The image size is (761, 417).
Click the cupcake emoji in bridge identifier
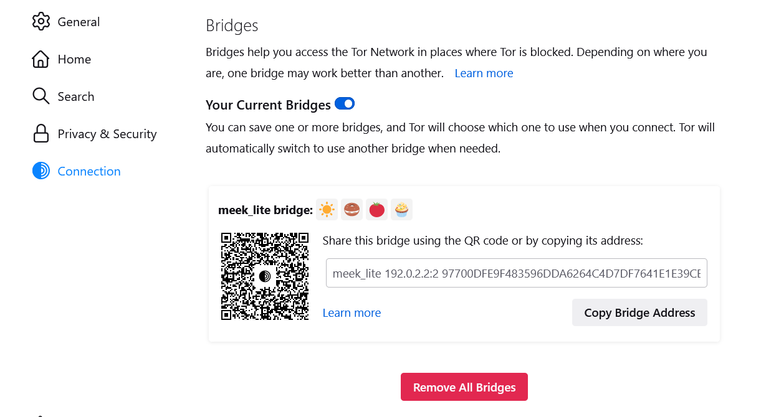402,210
